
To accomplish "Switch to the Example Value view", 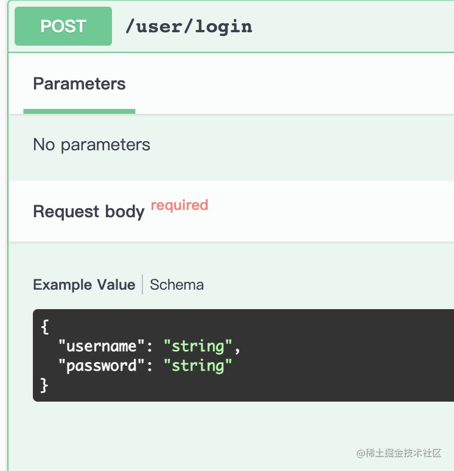I will (x=84, y=285).
